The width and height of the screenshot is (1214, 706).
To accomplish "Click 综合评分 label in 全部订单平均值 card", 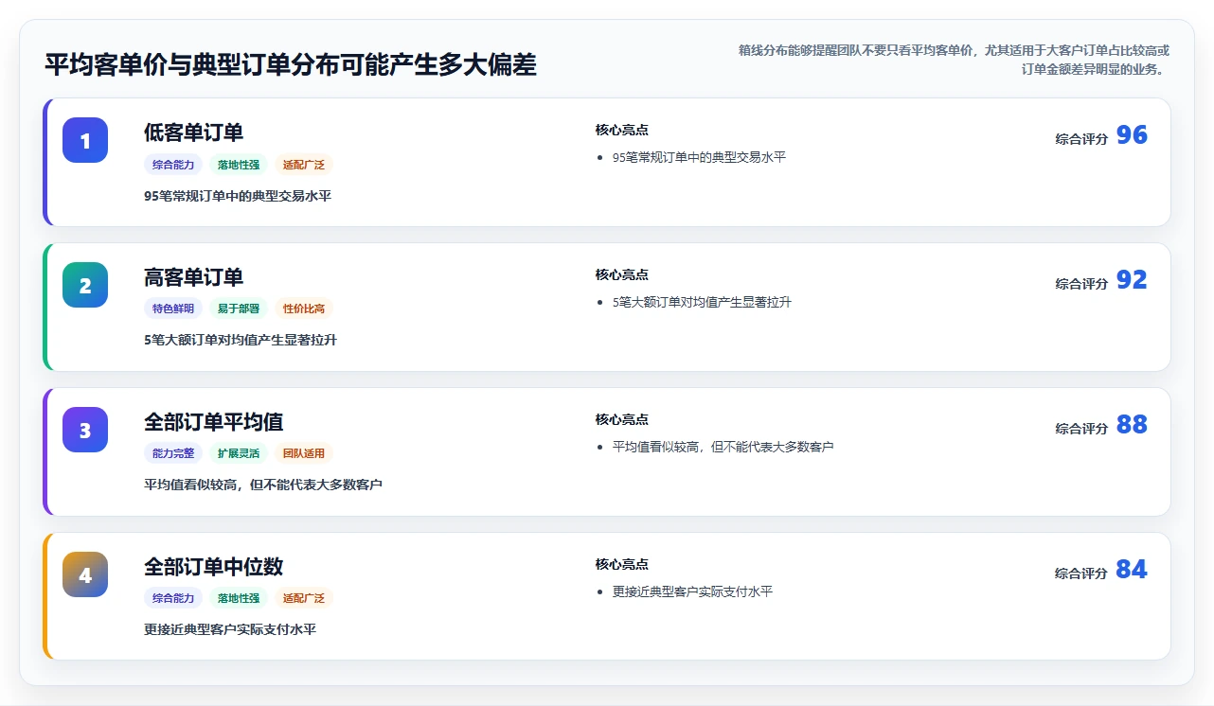I will point(1081,429).
